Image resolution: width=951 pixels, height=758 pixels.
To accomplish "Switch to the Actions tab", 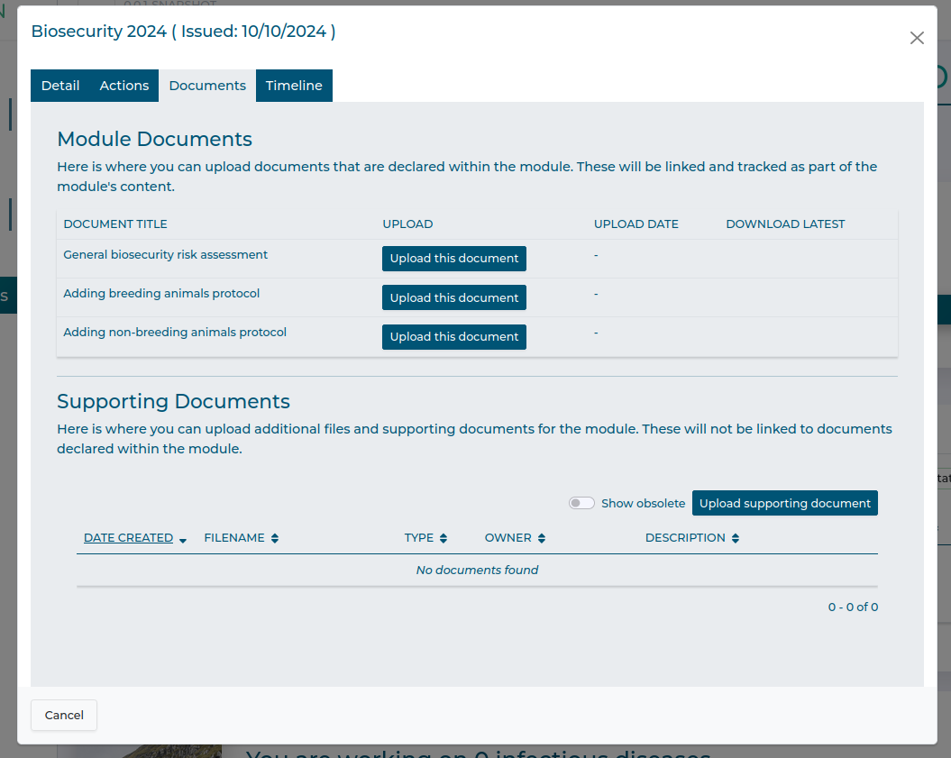I will [x=124, y=86].
